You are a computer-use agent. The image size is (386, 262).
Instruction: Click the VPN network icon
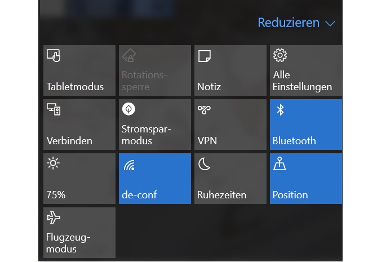205,109
